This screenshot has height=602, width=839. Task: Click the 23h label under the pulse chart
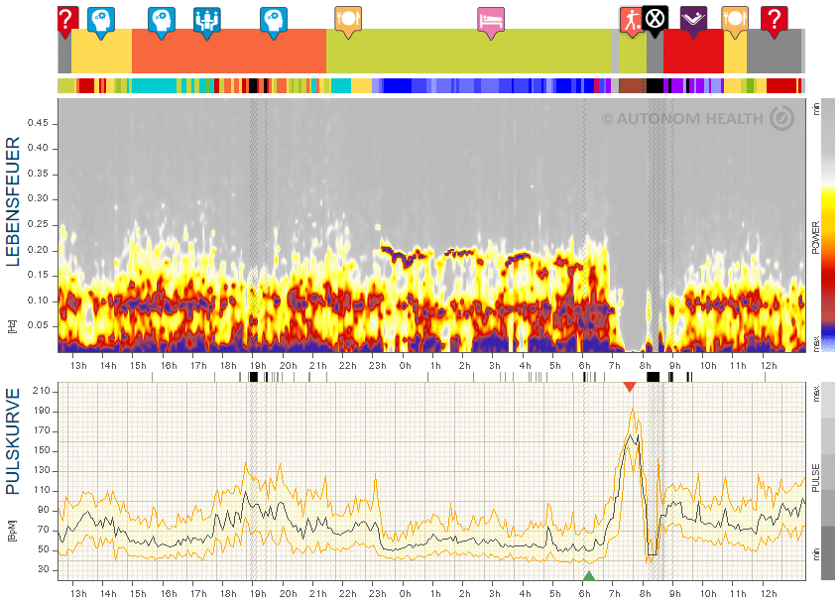377,593
